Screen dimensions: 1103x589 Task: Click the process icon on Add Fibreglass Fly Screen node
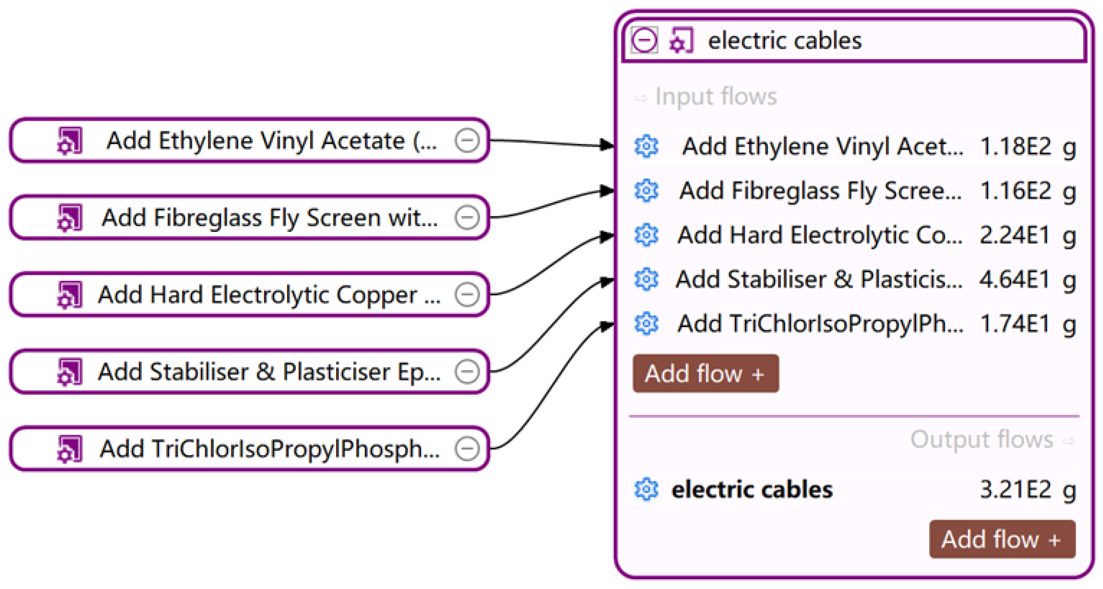70,218
